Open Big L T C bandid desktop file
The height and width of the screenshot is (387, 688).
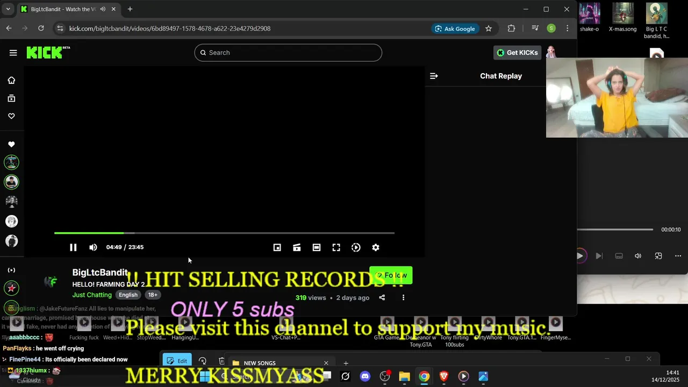click(656, 20)
